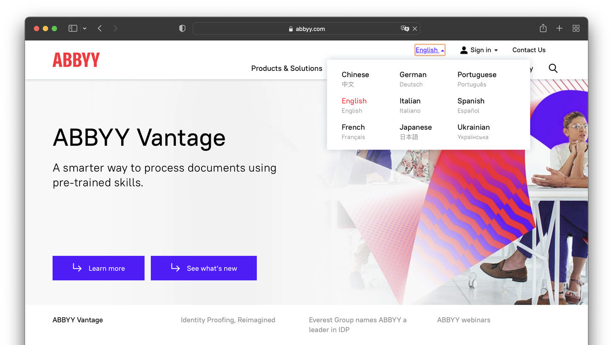Pick Japanese in the language menu

click(x=416, y=132)
